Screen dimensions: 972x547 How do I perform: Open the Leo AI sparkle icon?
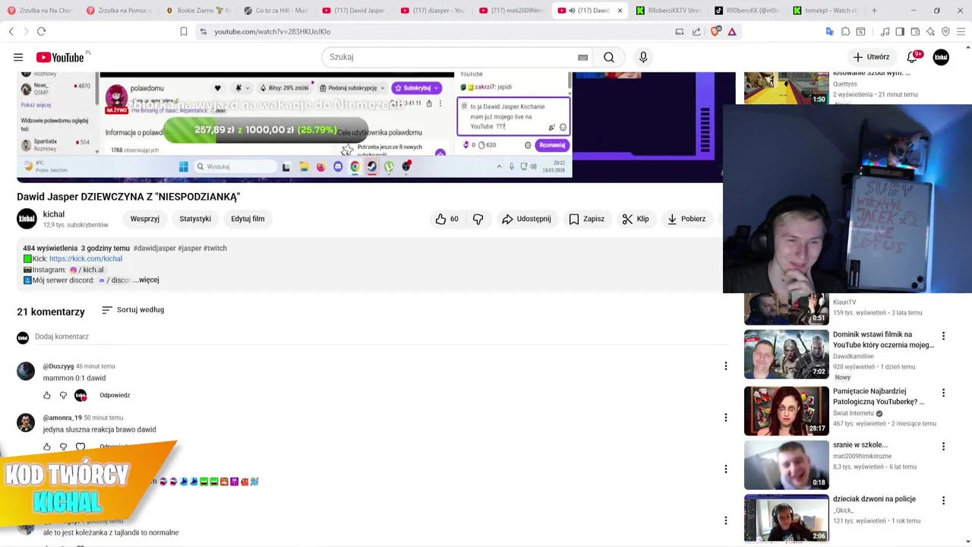click(x=930, y=31)
